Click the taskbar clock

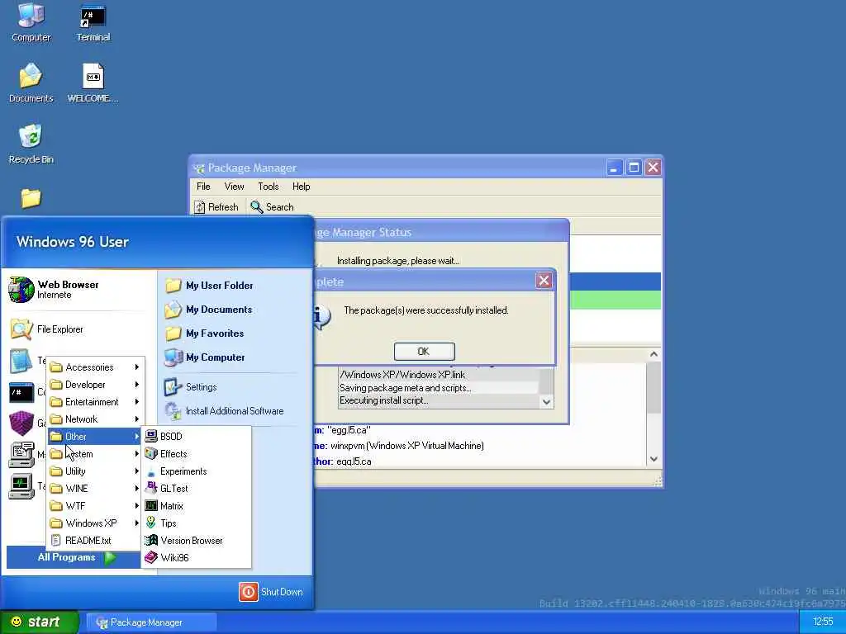[x=823, y=622]
